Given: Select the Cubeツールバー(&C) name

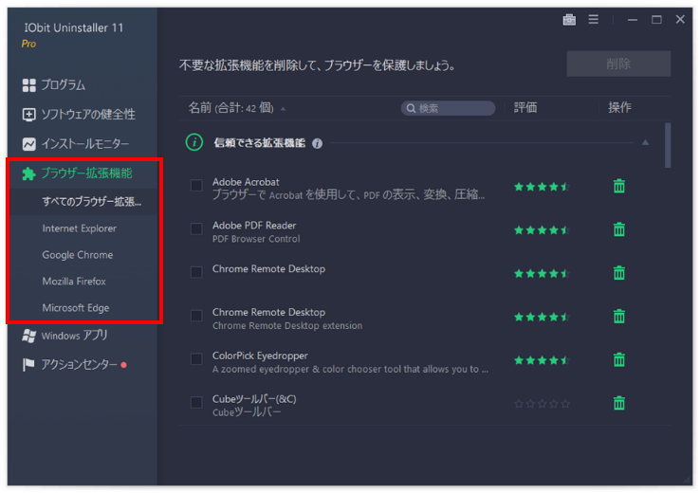Looking at the screenshot, I should (254, 399).
